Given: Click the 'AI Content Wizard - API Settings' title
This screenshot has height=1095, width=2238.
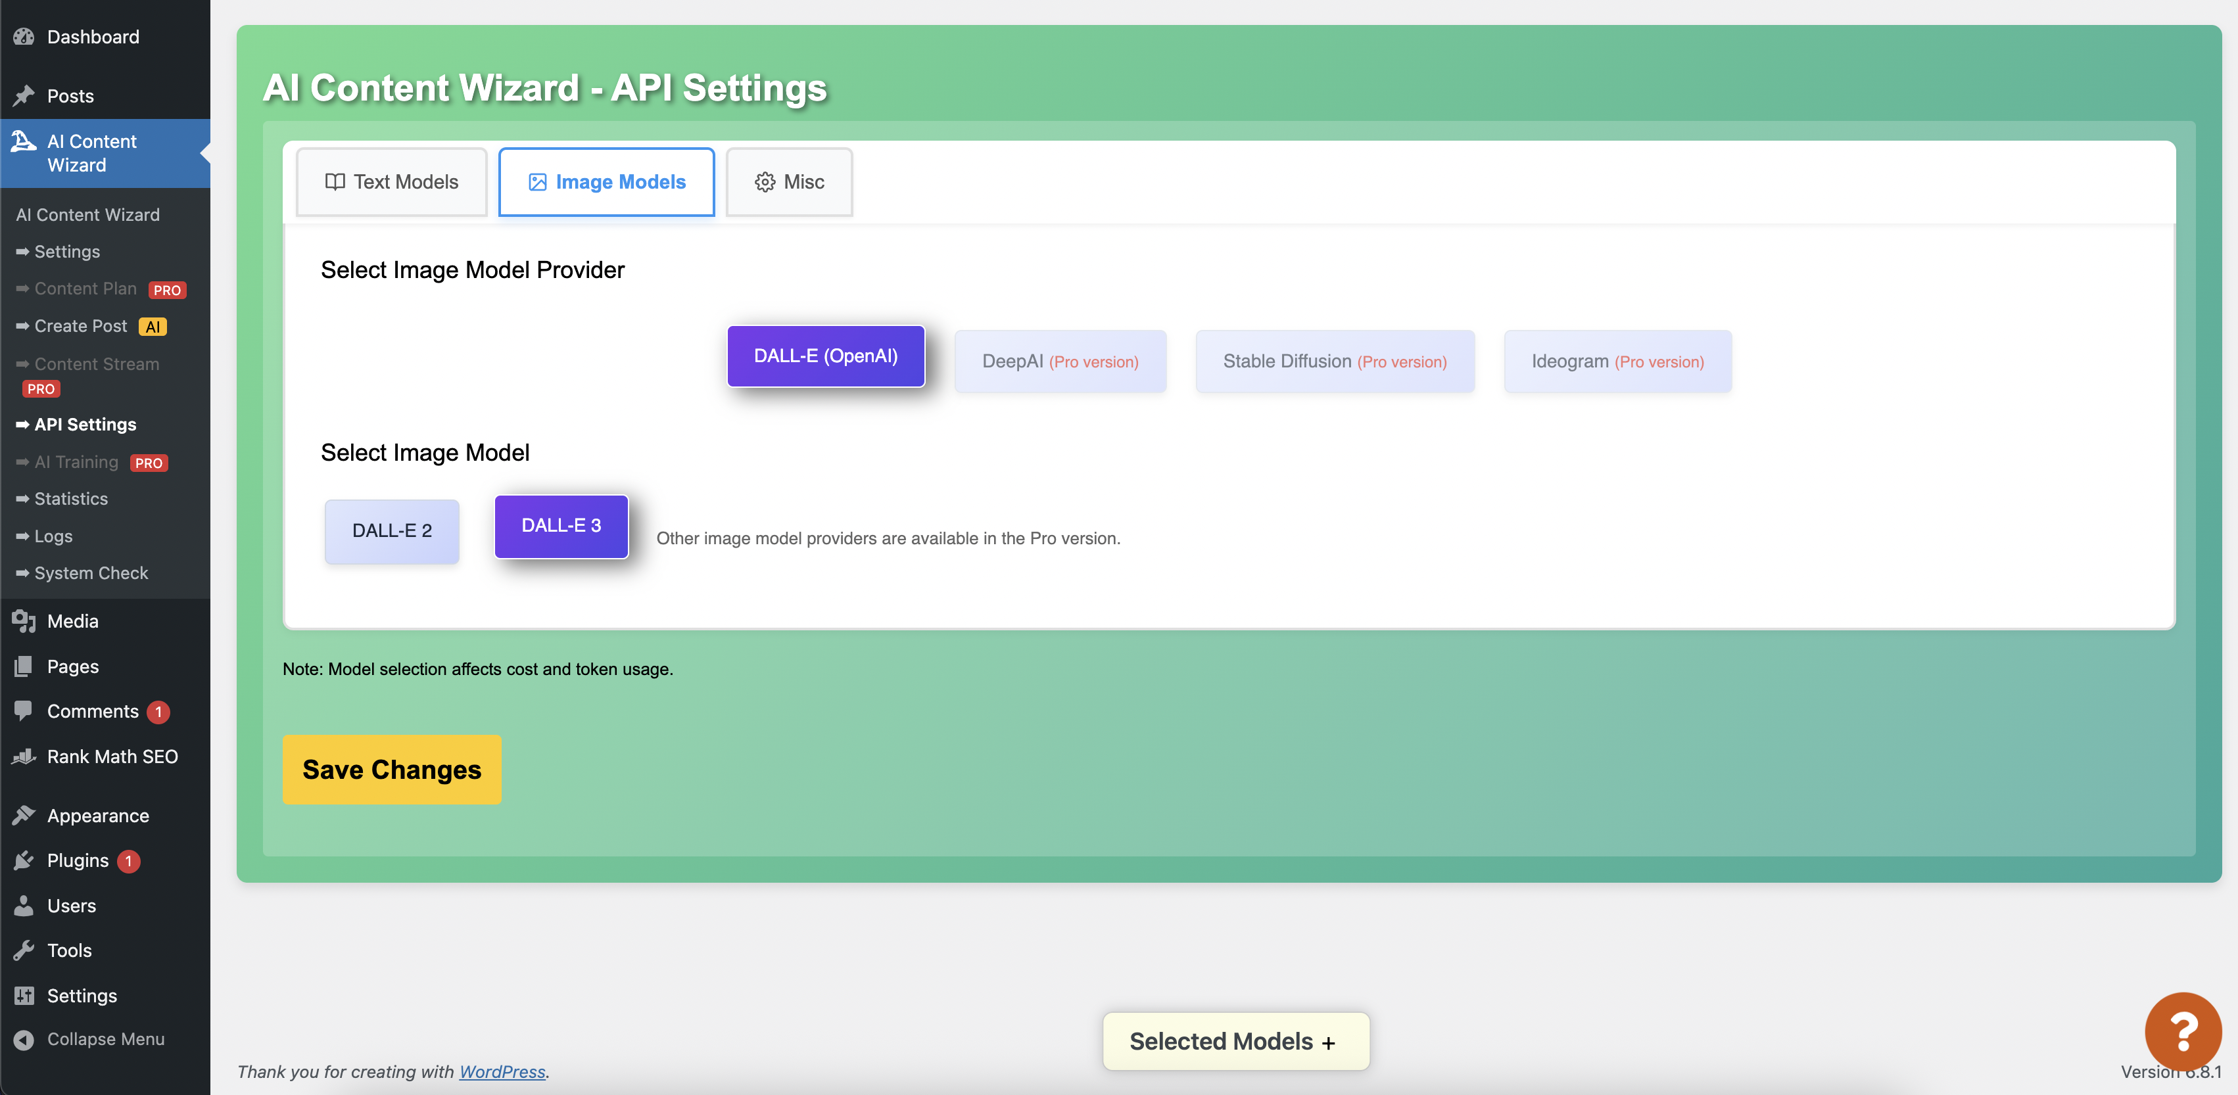Looking at the screenshot, I should pyautogui.click(x=545, y=87).
